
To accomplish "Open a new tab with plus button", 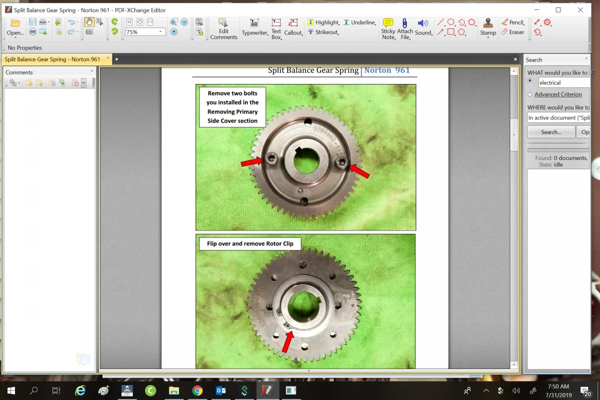I will pyautogui.click(x=116, y=59).
